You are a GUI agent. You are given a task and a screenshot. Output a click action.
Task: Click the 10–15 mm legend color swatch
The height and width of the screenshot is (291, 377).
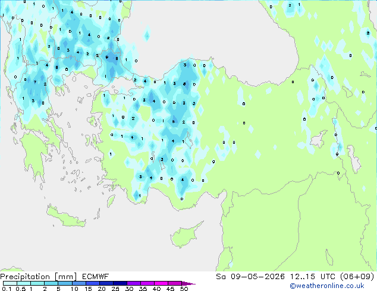(78, 283)
